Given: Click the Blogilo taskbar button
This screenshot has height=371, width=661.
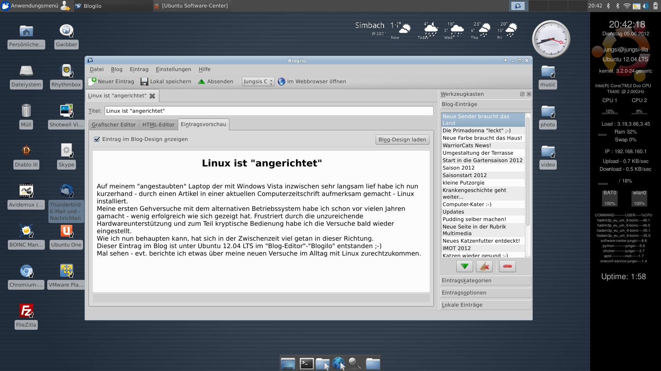Looking at the screenshot, I should [x=112, y=6].
